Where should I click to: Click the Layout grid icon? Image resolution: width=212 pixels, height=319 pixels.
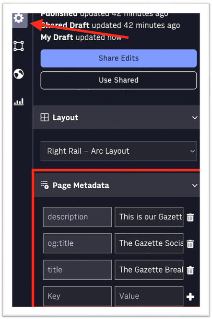click(x=45, y=117)
